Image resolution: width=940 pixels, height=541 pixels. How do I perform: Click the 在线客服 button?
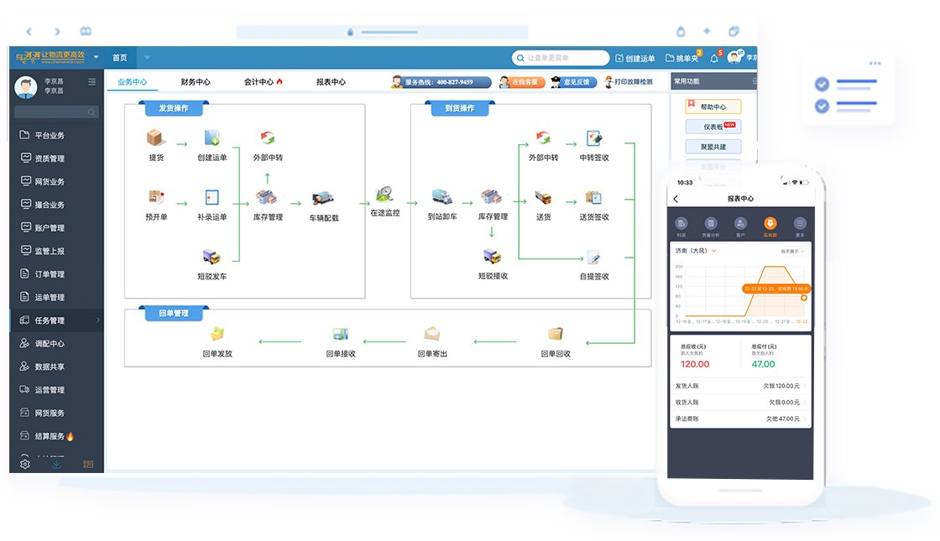point(521,82)
